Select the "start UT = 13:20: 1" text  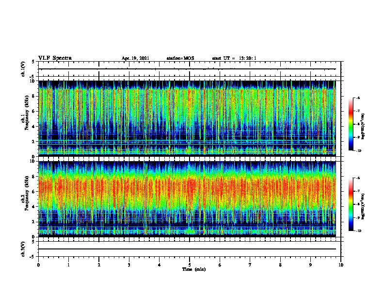[x=234, y=58]
